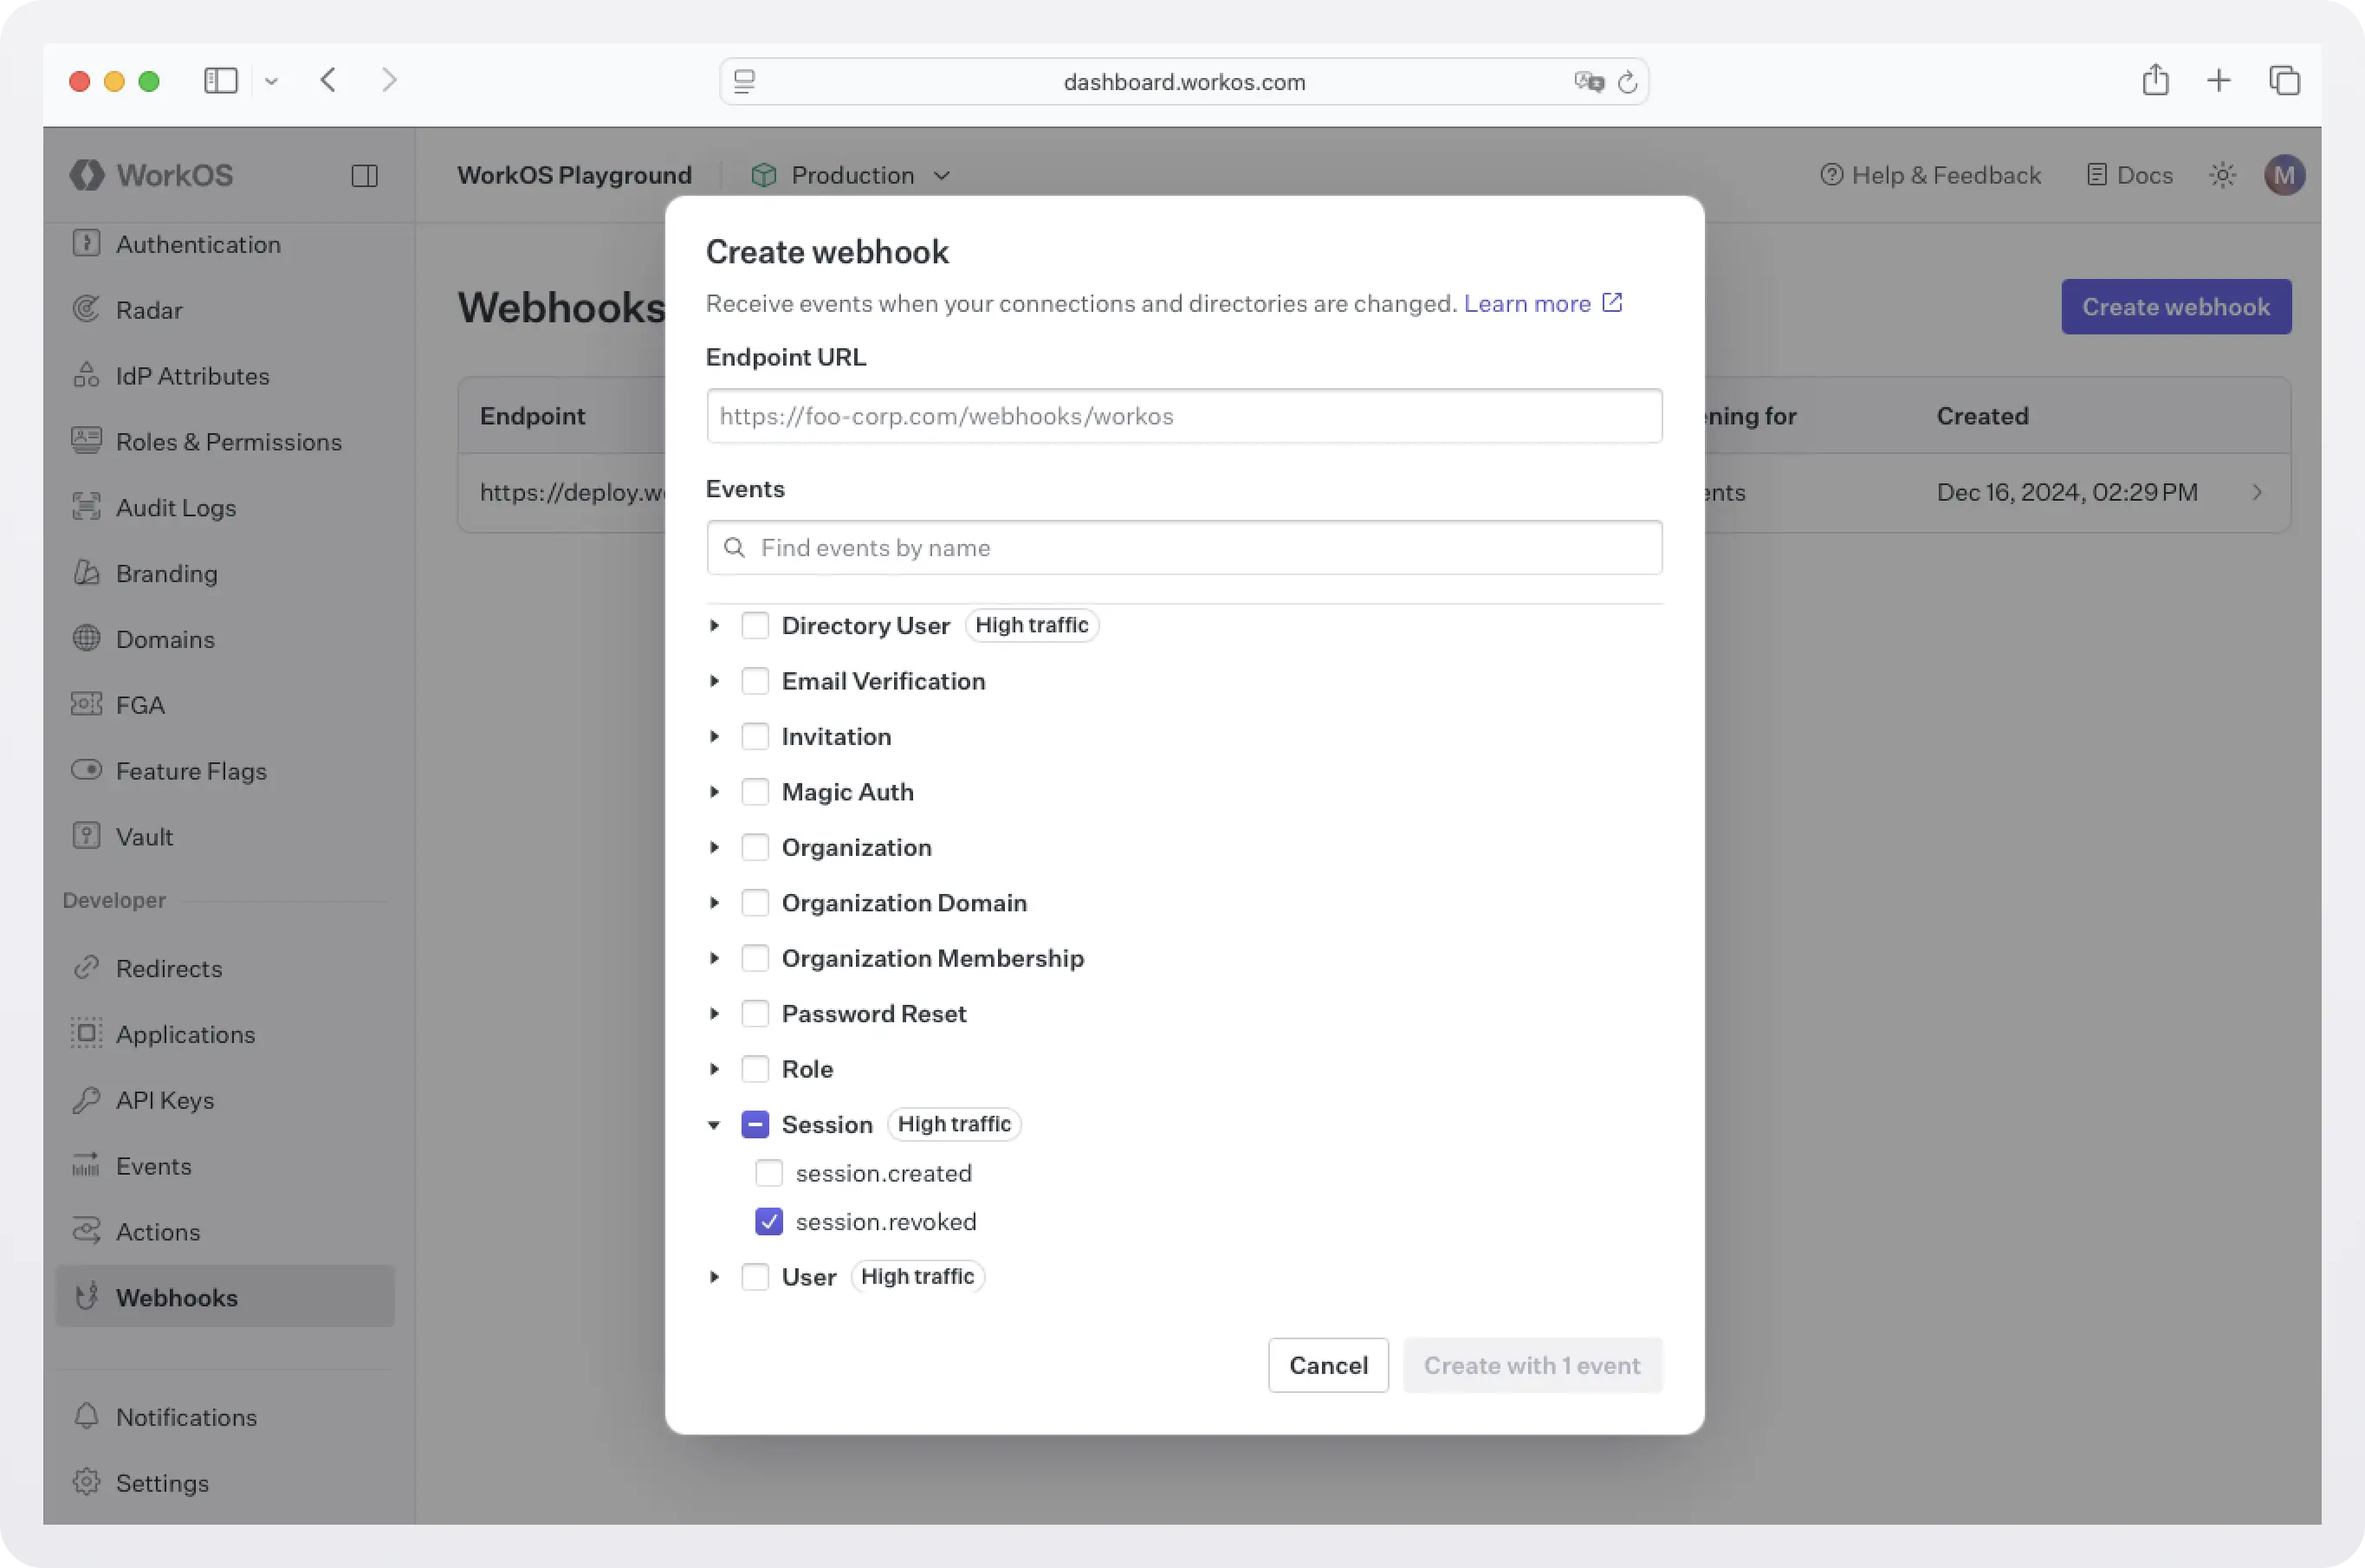Expand the Directory User event group

click(714, 625)
